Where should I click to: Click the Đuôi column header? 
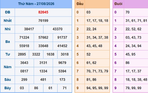click(x=118, y=4)
